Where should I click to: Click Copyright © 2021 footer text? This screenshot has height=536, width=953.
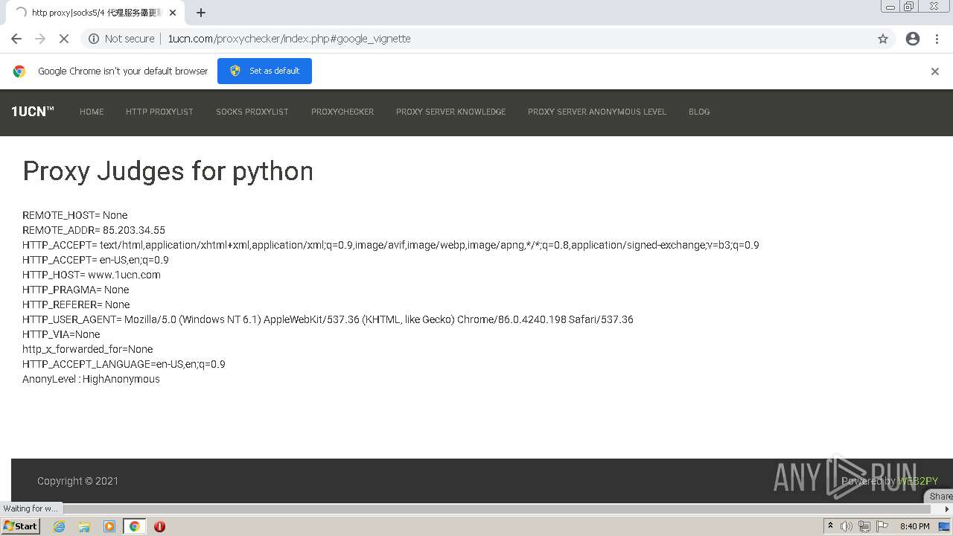(x=77, y=481)
